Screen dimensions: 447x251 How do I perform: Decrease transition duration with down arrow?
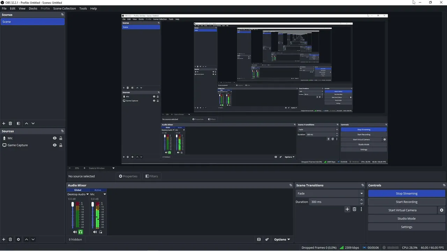tap(361, 204)
